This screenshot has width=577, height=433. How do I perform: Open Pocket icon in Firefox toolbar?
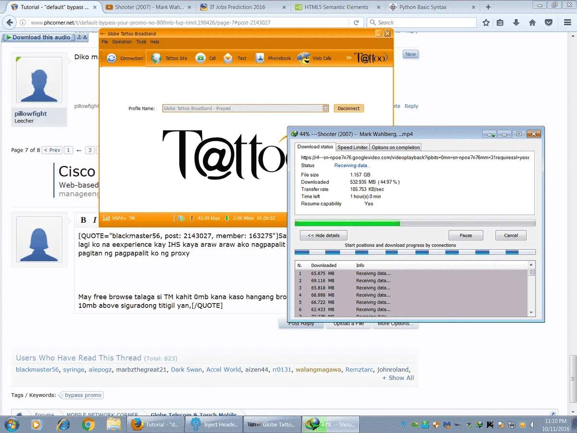click(x=548, y=23)
